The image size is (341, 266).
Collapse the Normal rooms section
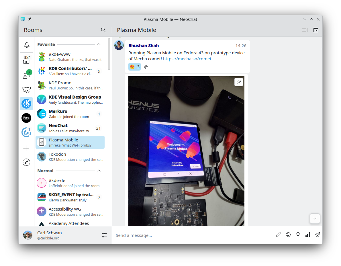coord(99,171)
